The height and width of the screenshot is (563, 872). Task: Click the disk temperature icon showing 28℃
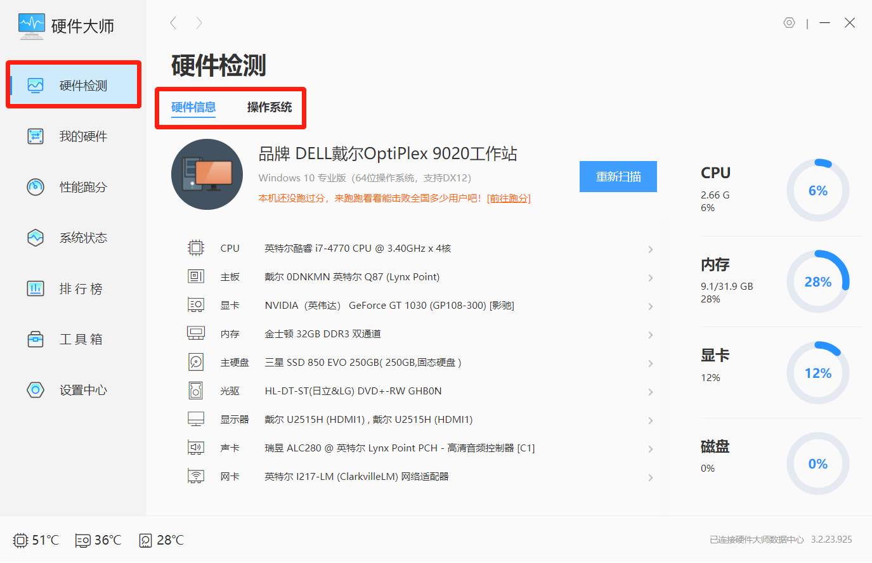[146, 540]
